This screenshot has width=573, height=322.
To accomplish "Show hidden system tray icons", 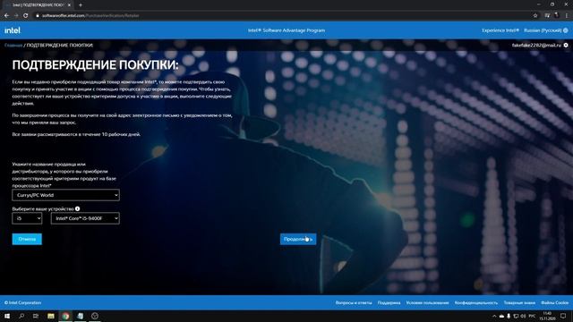I will (494, 316).
